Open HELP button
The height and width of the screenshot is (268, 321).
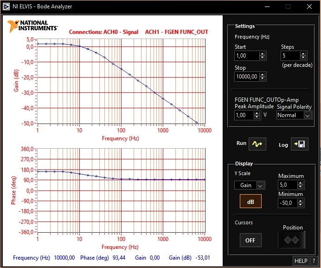pos(301,261)
